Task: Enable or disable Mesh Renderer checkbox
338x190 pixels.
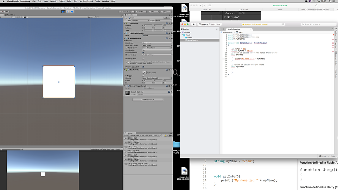Action: (129, 38)
